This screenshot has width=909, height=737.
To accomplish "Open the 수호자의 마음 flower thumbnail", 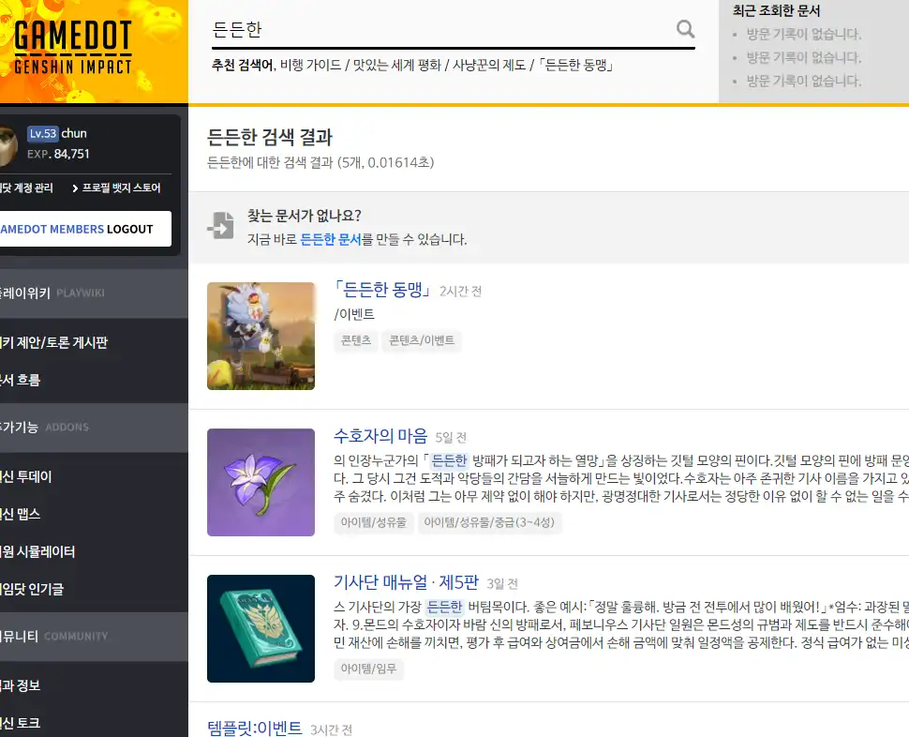I will pyautogui.click(x=261, y=482).
